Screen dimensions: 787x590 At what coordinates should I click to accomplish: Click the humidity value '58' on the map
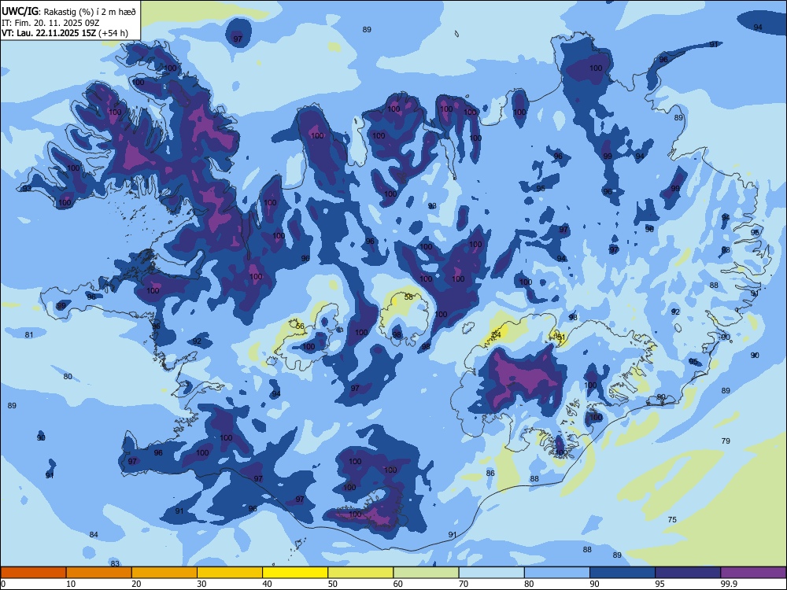(x=408, y=297)
